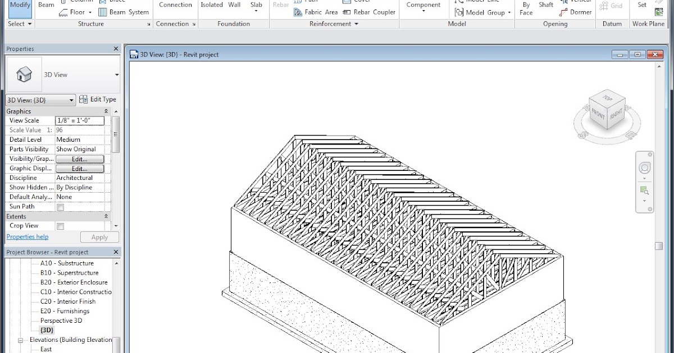Place a Component from the Model panel
The width and height of the screenshot is (674, 353).
click(x=423, y=4)
